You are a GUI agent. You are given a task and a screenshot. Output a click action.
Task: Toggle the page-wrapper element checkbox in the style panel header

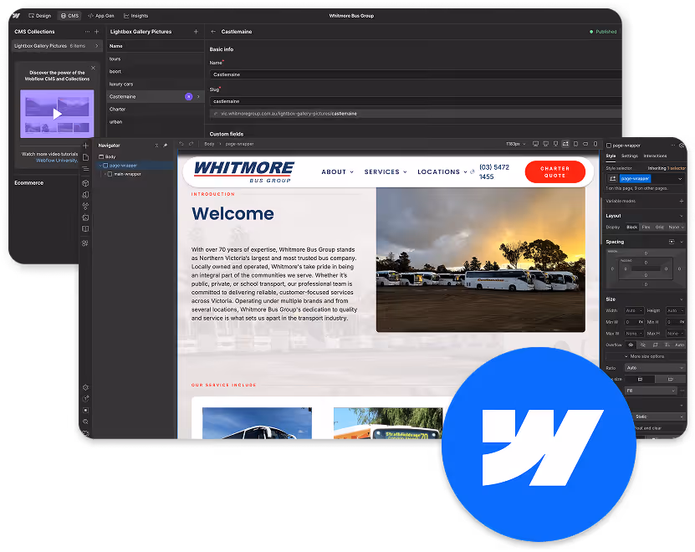pos(609,146)
